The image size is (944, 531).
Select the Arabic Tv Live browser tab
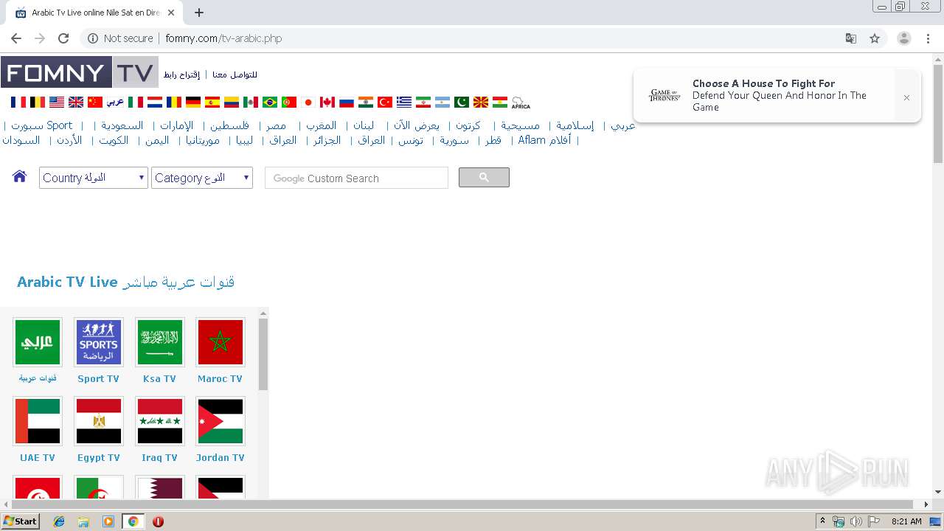coord(96,13)
